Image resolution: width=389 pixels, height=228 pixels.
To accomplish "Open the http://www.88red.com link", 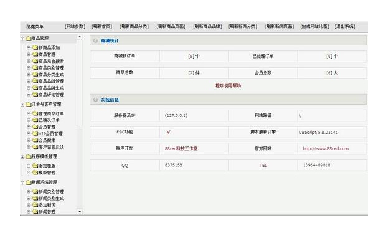I will coord(326,148).
